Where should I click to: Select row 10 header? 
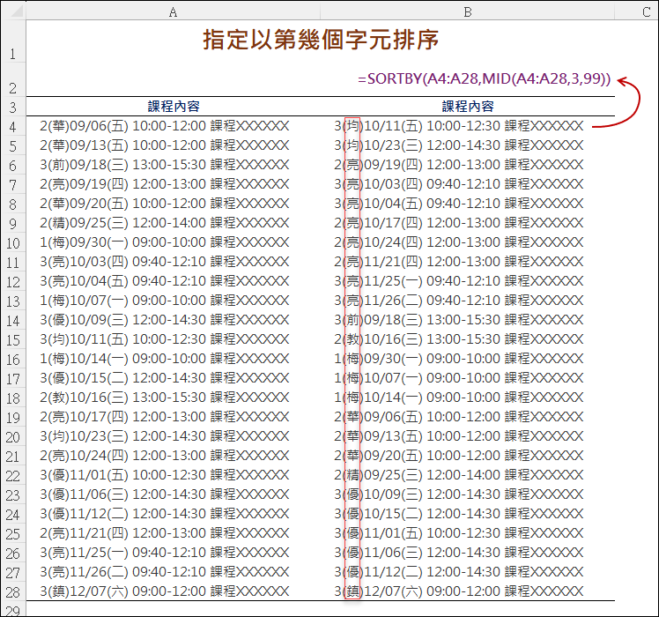tap(13, 242)
